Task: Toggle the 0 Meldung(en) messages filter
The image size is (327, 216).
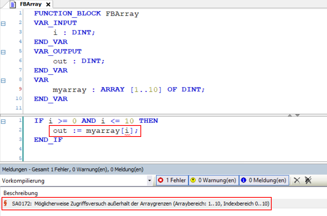Action: (x=264, y=180)
